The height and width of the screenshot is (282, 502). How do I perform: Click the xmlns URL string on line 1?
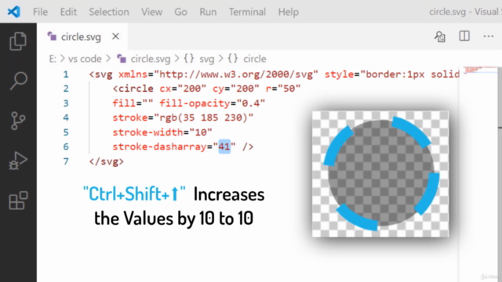point(236,74)
